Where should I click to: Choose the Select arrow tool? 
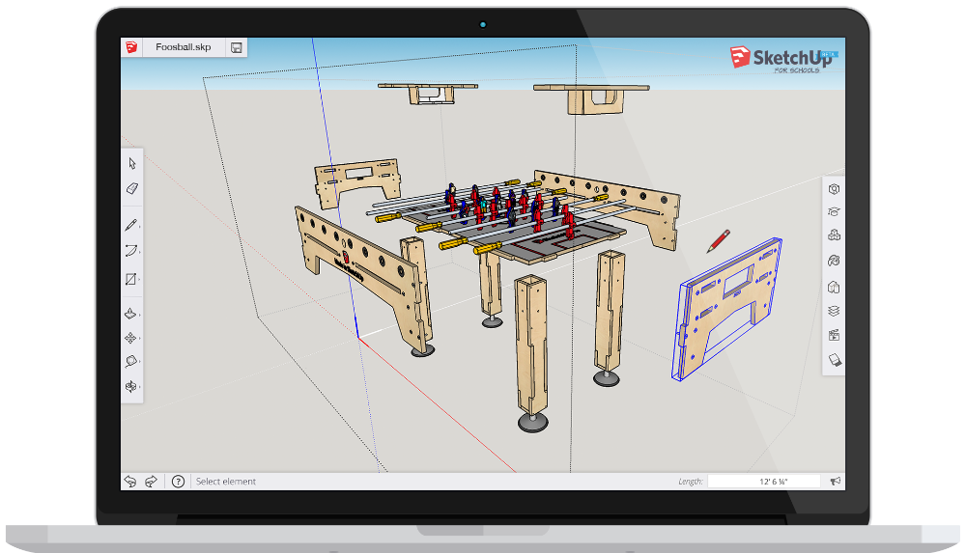click(131, 163)
